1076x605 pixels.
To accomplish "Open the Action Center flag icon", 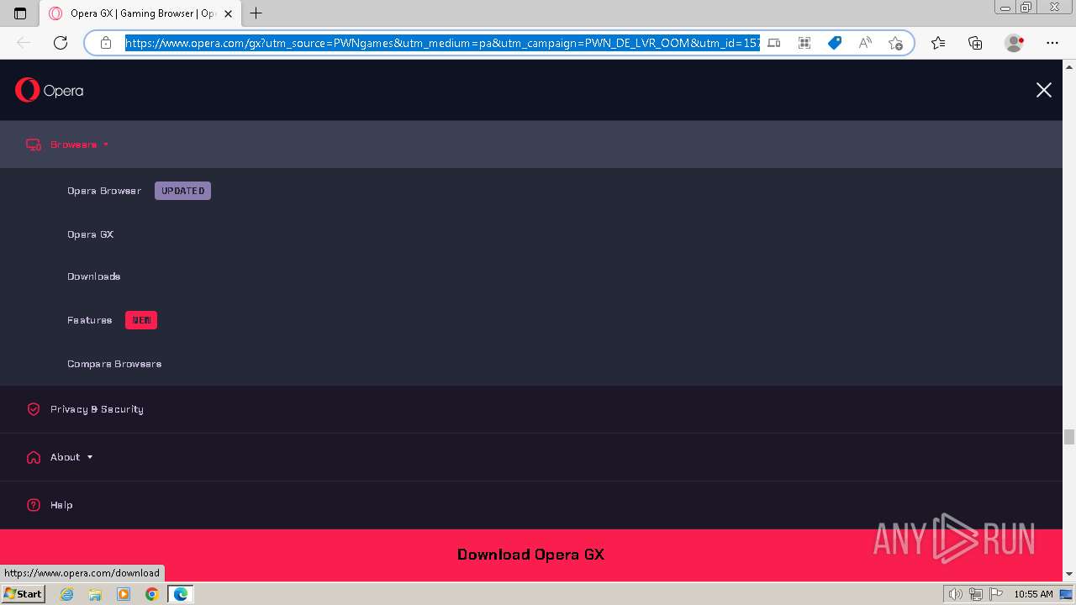I will tap(995, 594).
